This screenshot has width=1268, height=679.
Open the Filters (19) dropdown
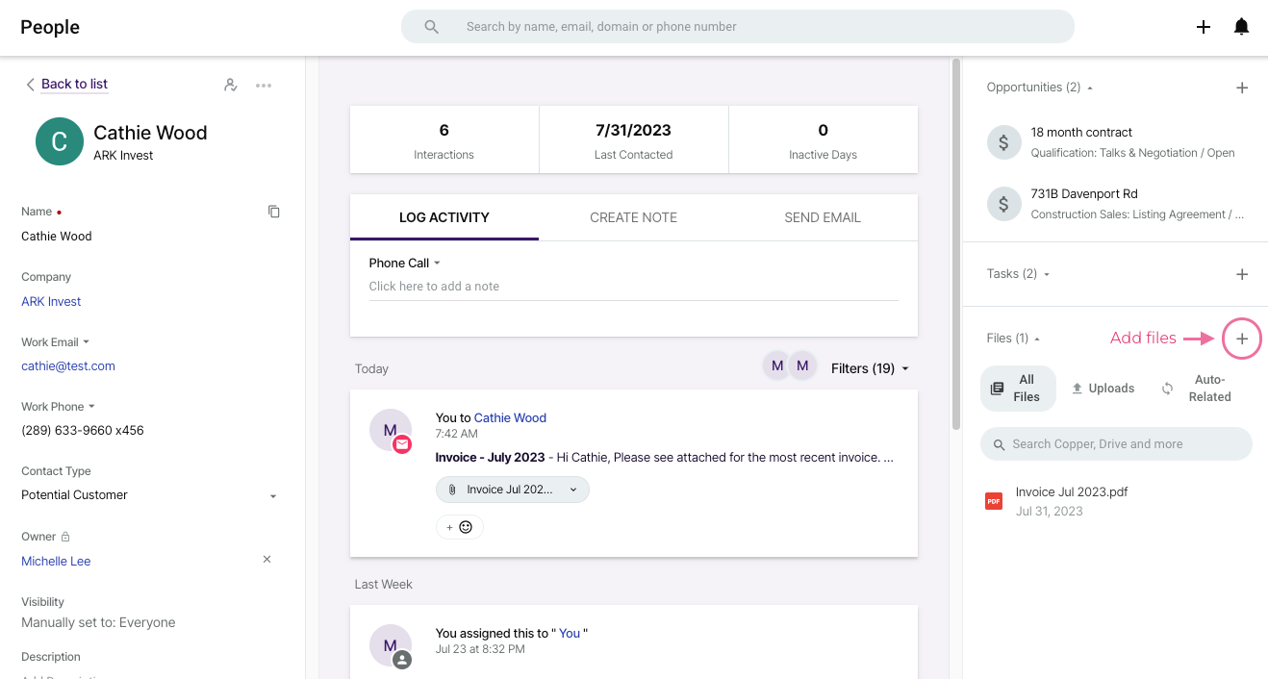[871, 368]
